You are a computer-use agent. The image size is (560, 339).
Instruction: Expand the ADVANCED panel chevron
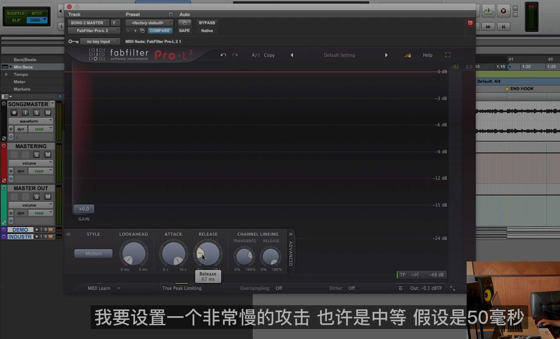pos(290,234)
